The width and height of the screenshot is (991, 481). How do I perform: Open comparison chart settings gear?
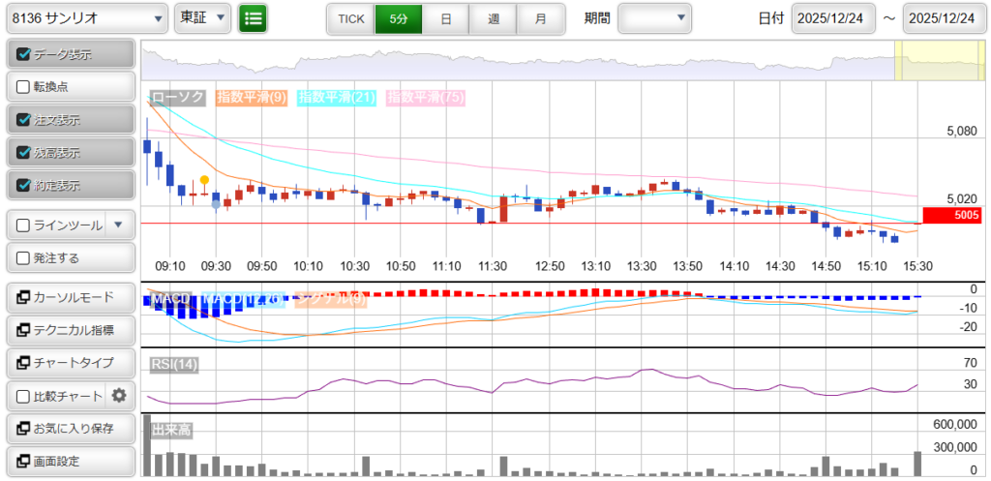[x=119, y=395]
